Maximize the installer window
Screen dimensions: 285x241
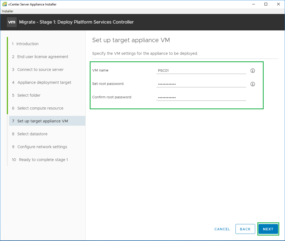coord(266,4)
